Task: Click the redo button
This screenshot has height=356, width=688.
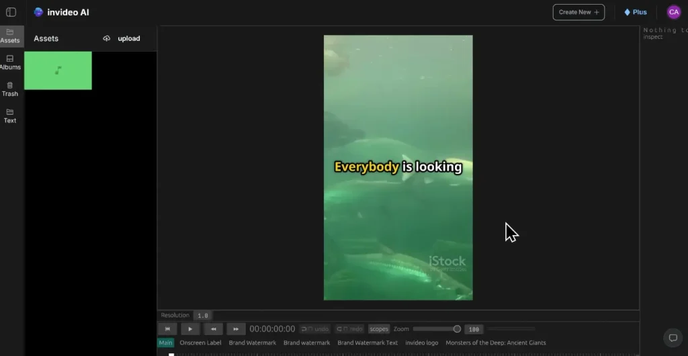Action: pos(349,329)
